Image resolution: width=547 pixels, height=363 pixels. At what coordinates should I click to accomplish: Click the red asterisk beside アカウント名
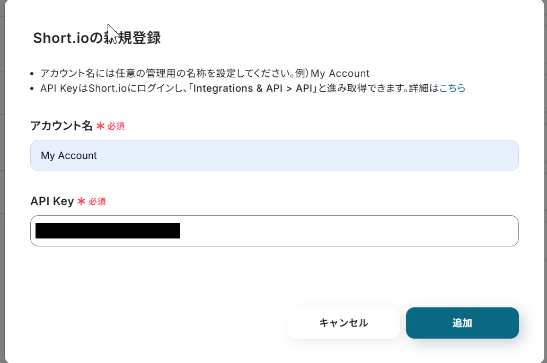(x=100, y=126)
